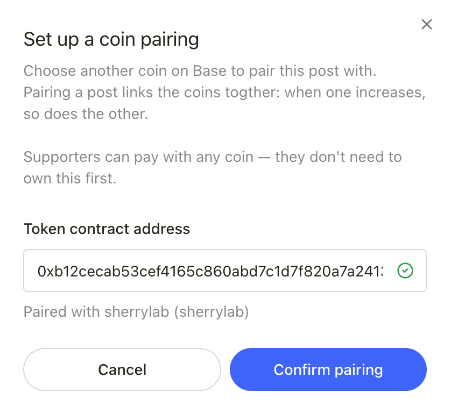Cancel the coin pairing setup
The image size is (451, 412).
pos(122,370)
